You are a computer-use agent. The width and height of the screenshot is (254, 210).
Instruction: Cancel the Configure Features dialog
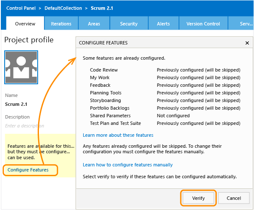pyautogui.click(x=234, y=198)
